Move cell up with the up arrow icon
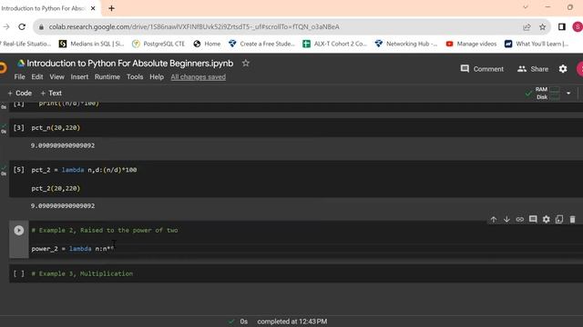 [494, 220]
